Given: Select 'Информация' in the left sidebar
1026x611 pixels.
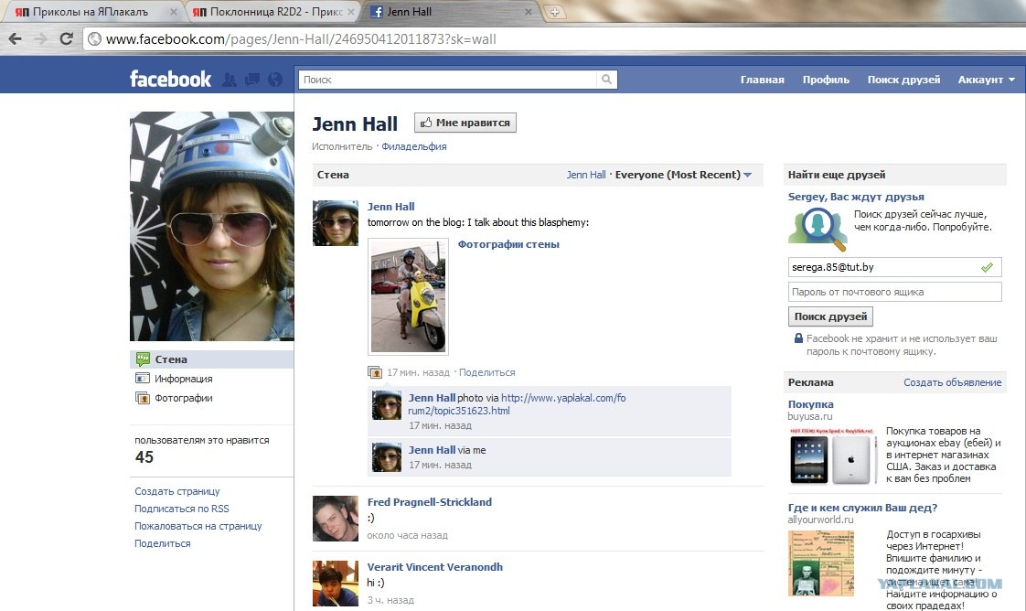Looking at the screenshot, I should 183,379.
